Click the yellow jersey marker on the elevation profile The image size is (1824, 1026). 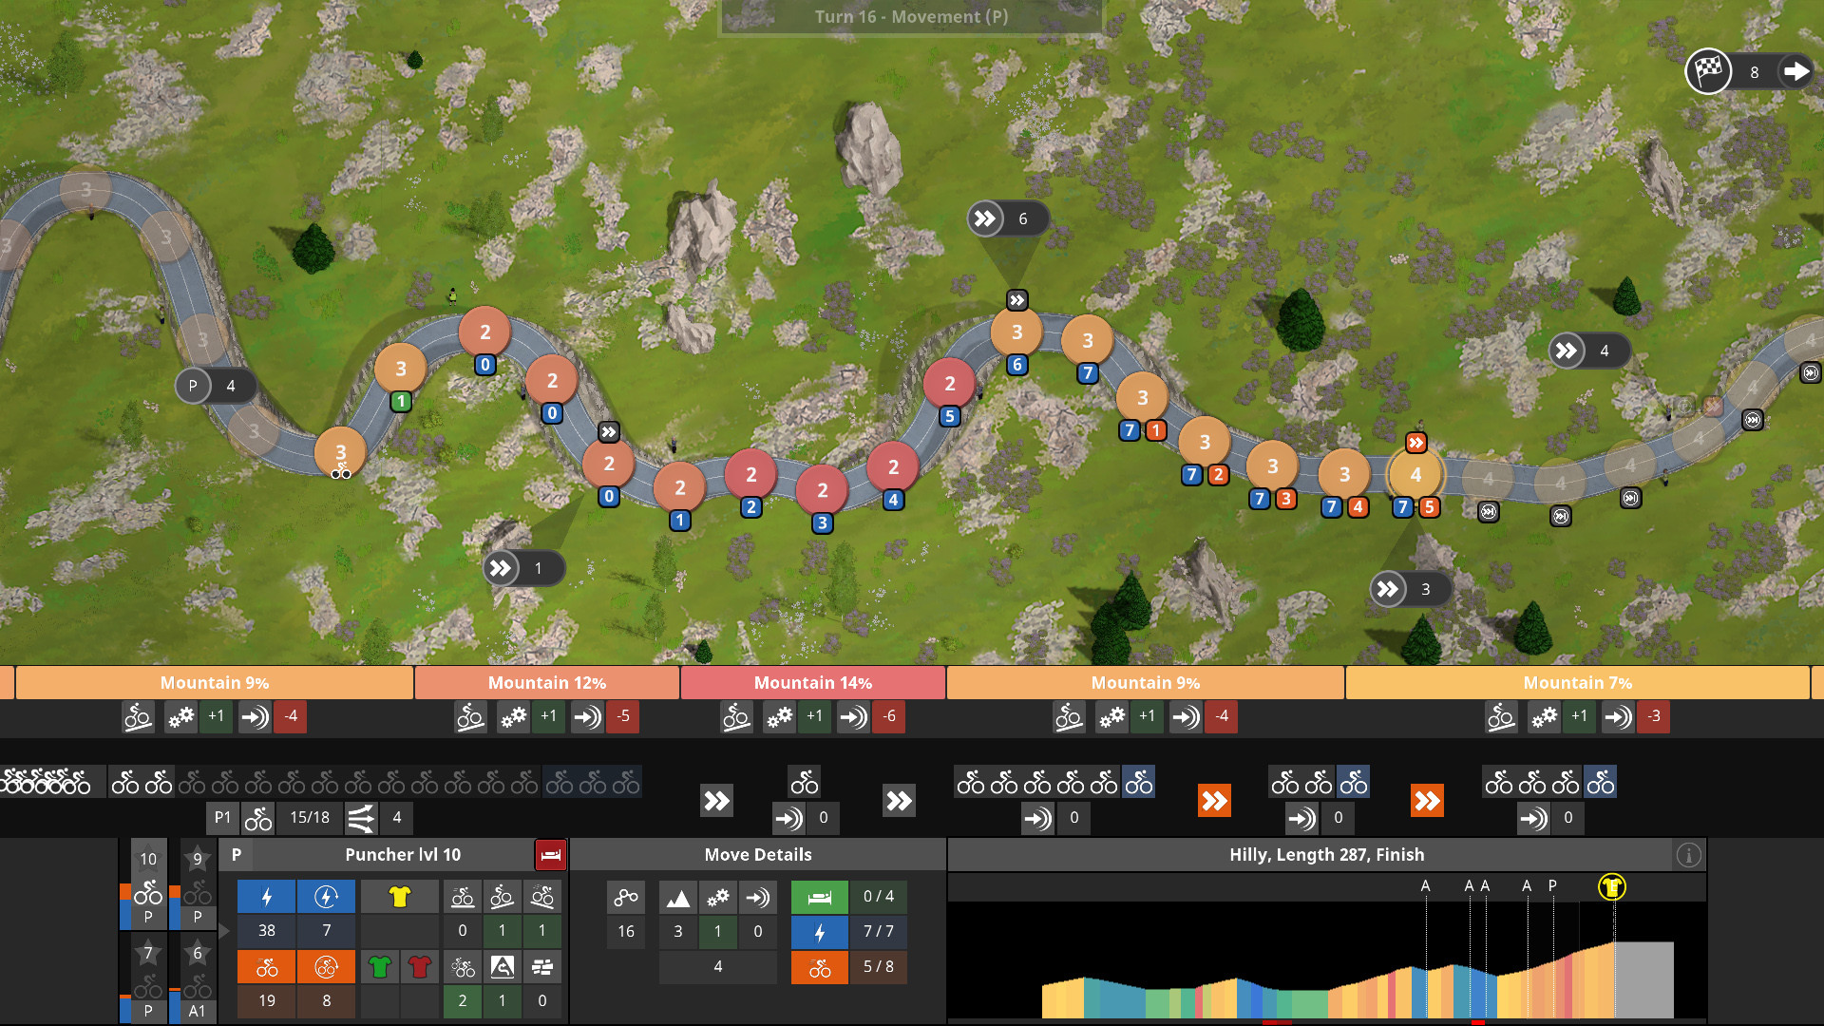tap(1613, 885)
